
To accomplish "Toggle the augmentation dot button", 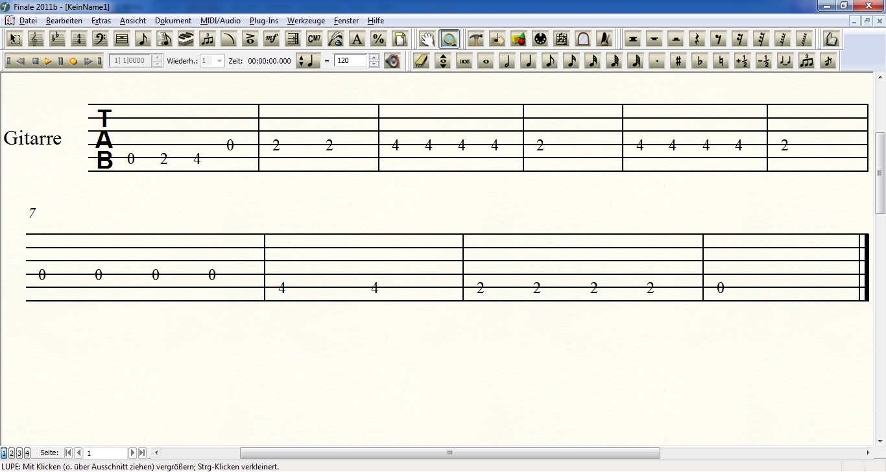I will pos(656,62).
